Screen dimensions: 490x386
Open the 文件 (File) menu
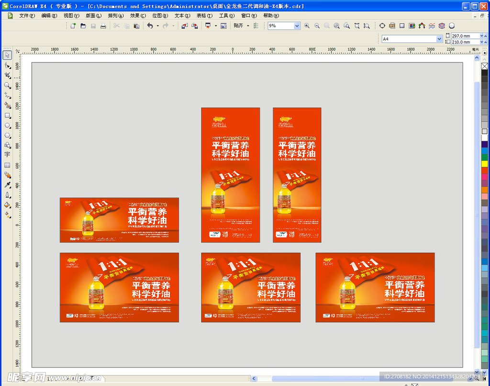27,15
